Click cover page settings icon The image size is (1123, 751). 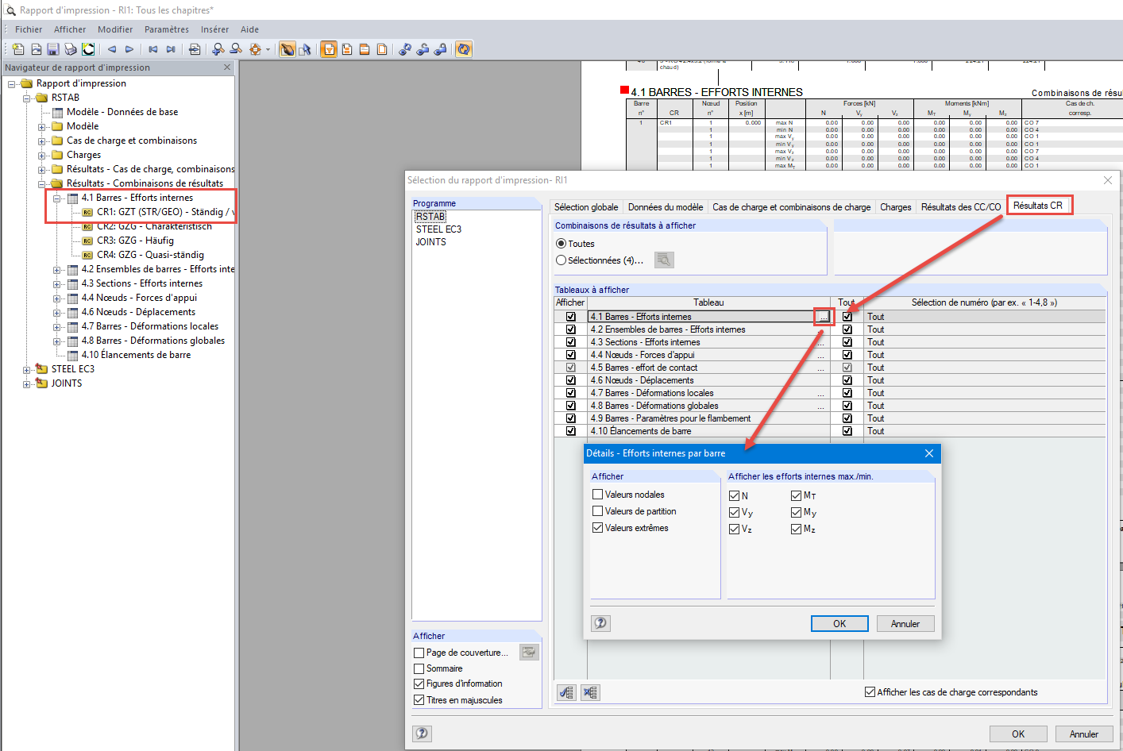[529, 652]
